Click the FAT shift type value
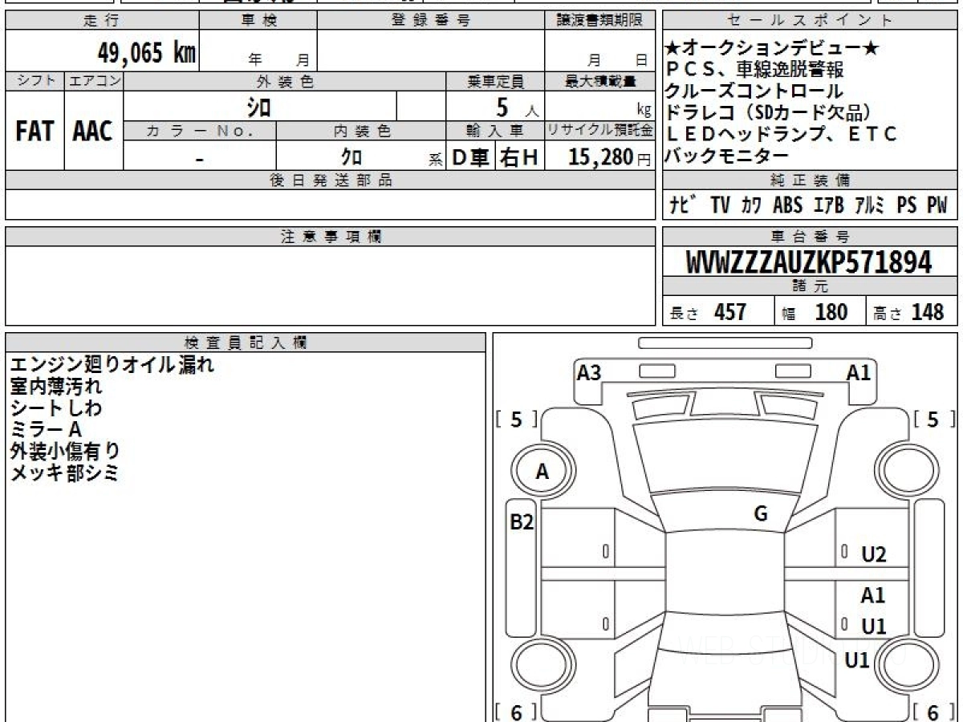This screenshot has height=722, width=963. [x=35, y=132]
